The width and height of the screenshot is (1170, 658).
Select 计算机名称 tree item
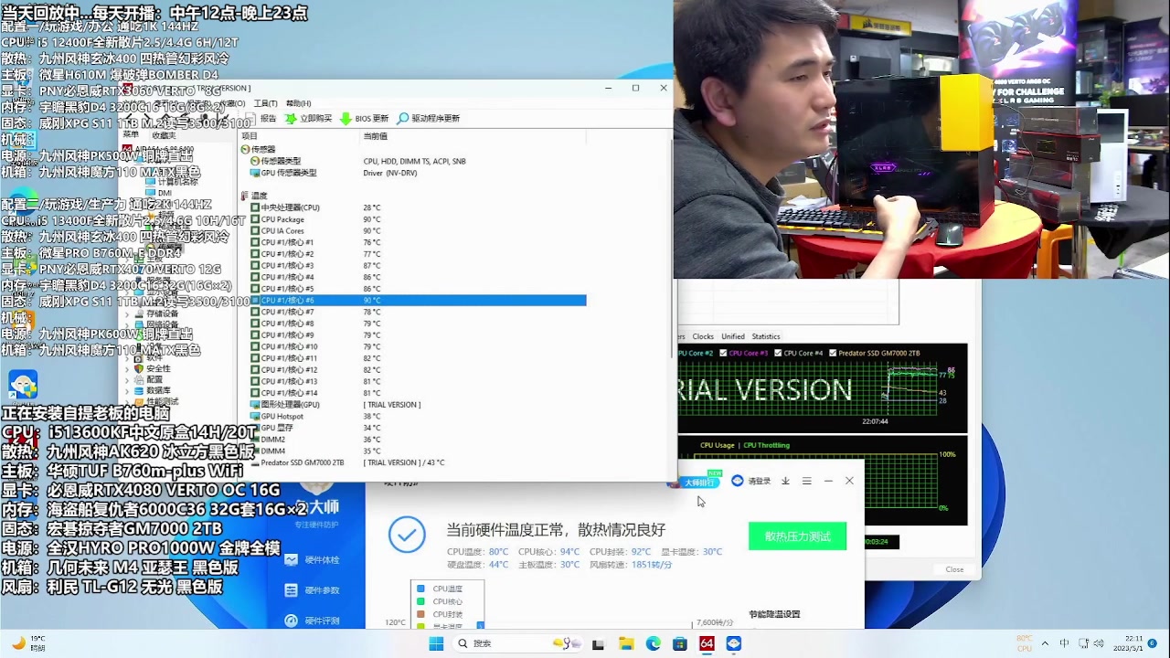pos(171,182)
